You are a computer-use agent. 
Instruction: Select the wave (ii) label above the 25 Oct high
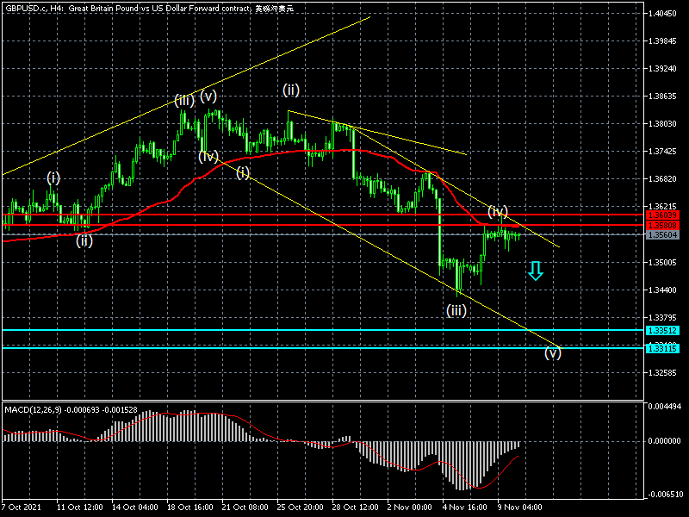point(291,90)
